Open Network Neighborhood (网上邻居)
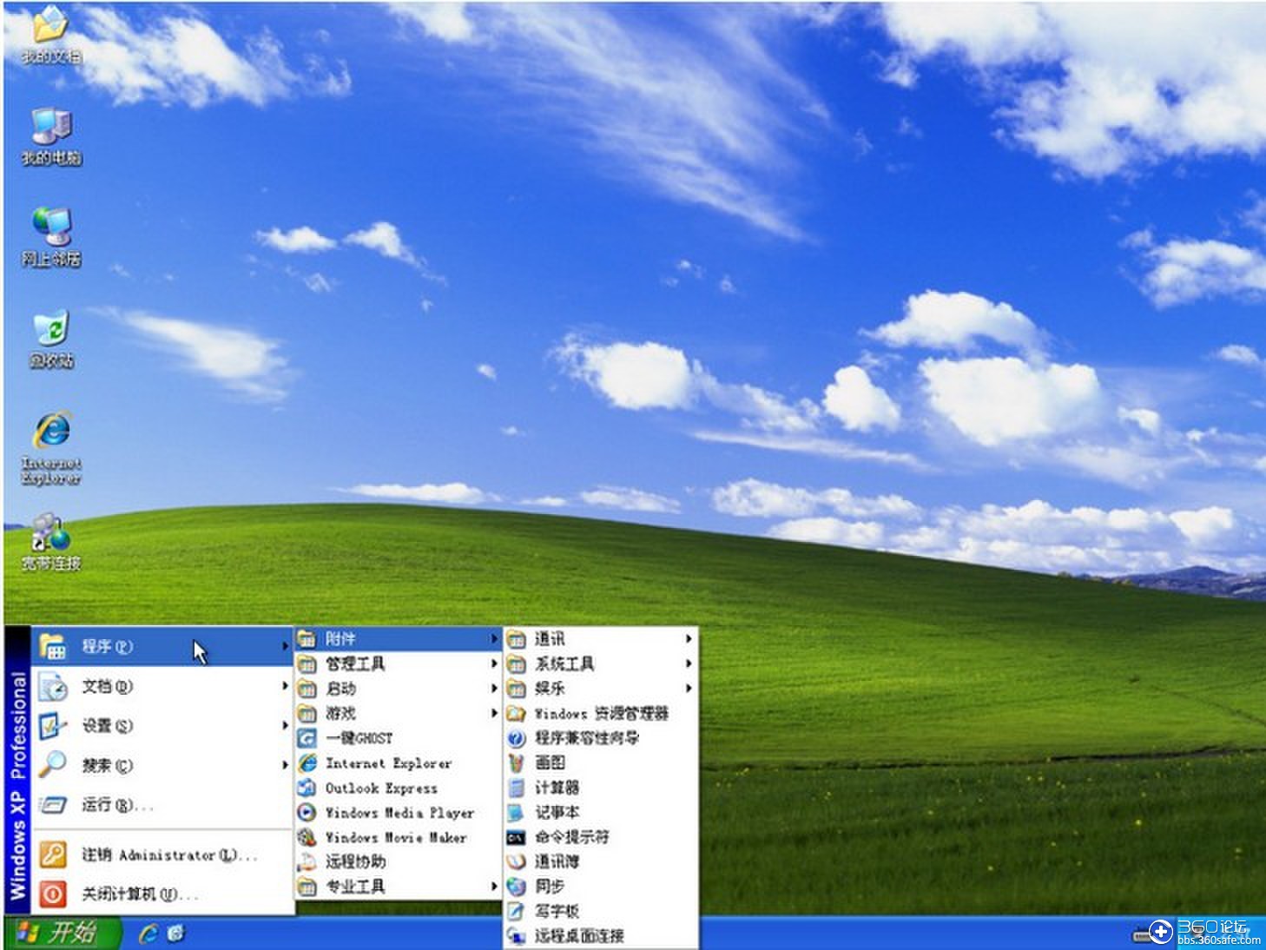The width and height of the screenshot is (1266, 950). point(49,230)
